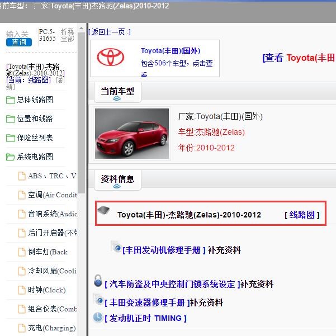Click 当前：线路图 link in sidebar
Image resolution: width=336 pixels, height=336 pixels.
pyautogui.click(x=29, y=80)
